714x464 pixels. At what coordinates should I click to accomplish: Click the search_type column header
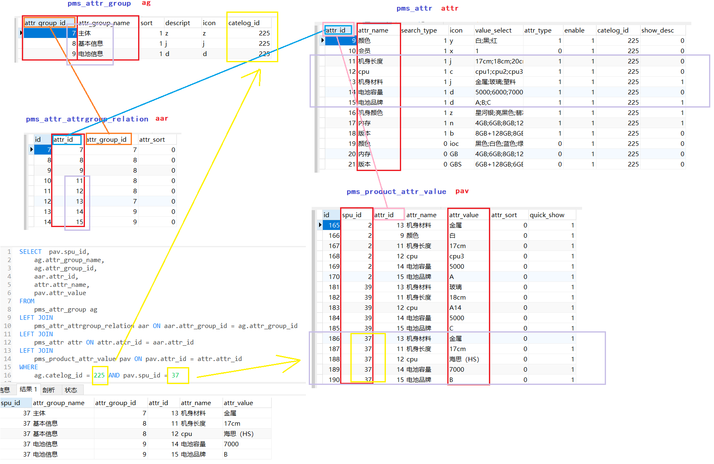pos(419,30)
